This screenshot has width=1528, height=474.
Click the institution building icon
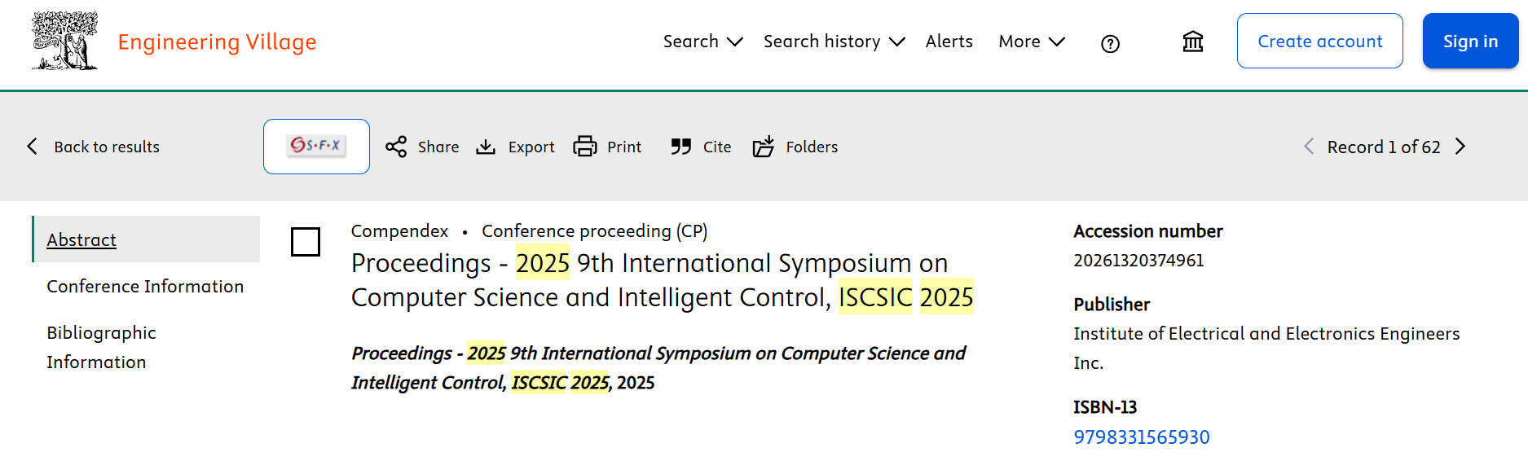[x=1192, y=42]
